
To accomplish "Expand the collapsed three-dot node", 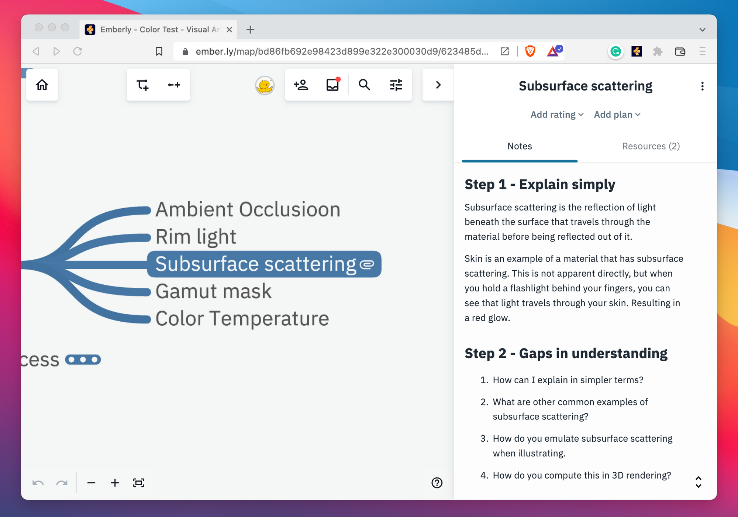I will point(83,360).
